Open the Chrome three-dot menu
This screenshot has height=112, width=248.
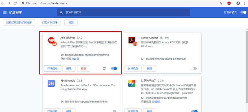[x=245, y=3]
